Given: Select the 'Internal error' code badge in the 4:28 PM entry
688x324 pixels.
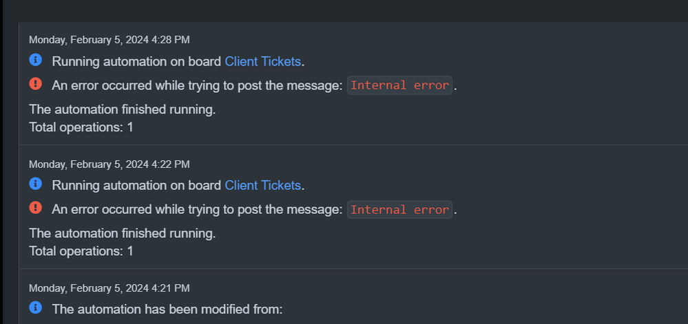Looking at the screenshot, I should [399, 85].
